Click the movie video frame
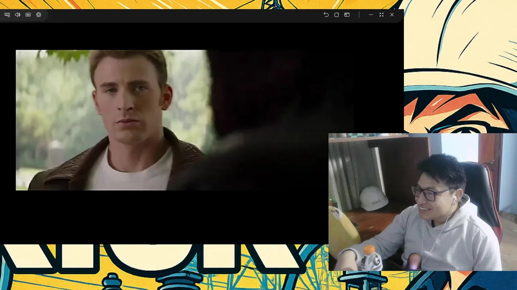This screenshot has height=290, width=517. (185, 120)
